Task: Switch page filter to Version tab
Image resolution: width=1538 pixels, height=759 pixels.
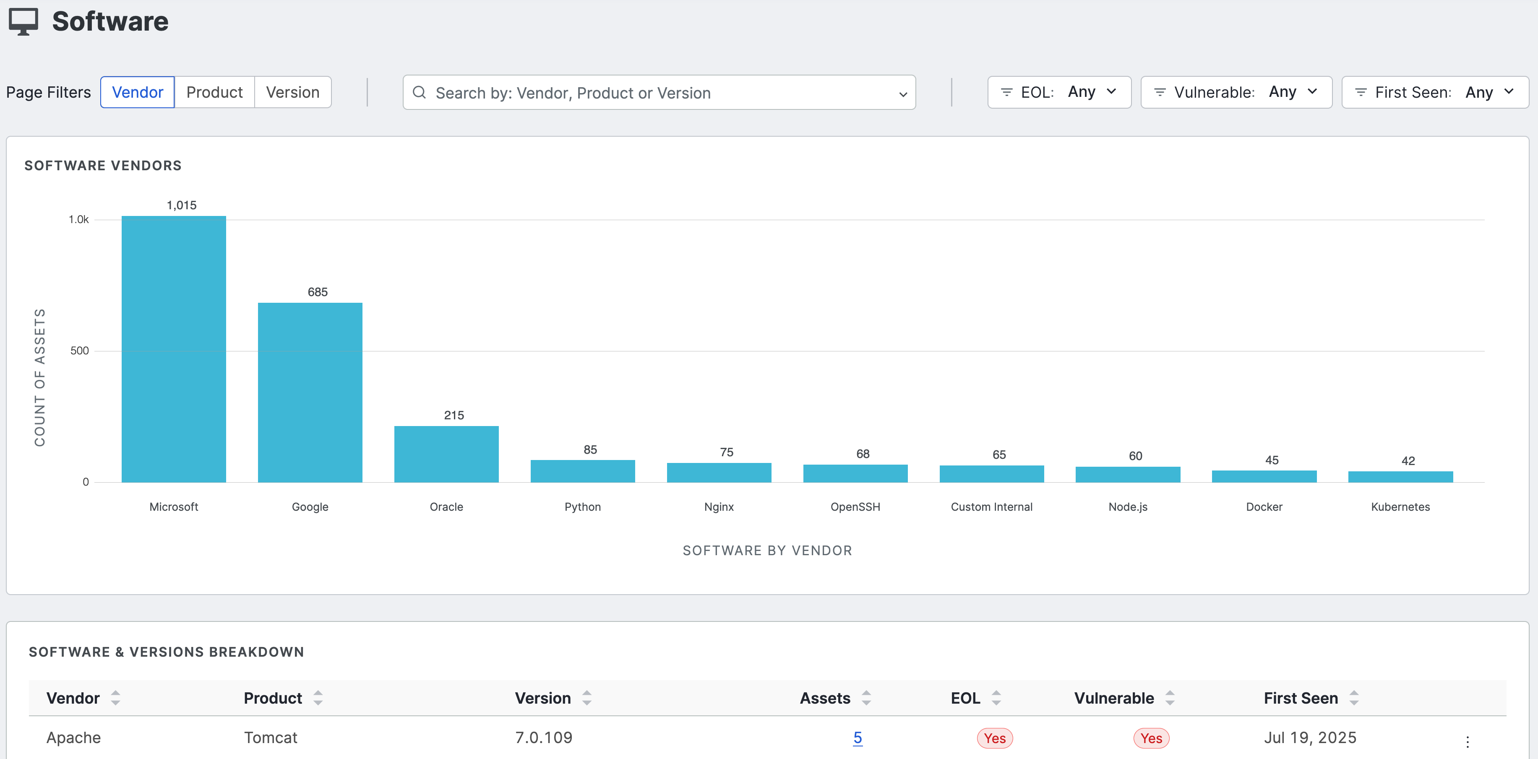Action: 292,93
